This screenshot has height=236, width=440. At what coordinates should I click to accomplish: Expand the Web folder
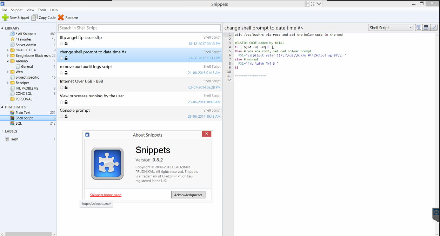click(x=8, y=72)
